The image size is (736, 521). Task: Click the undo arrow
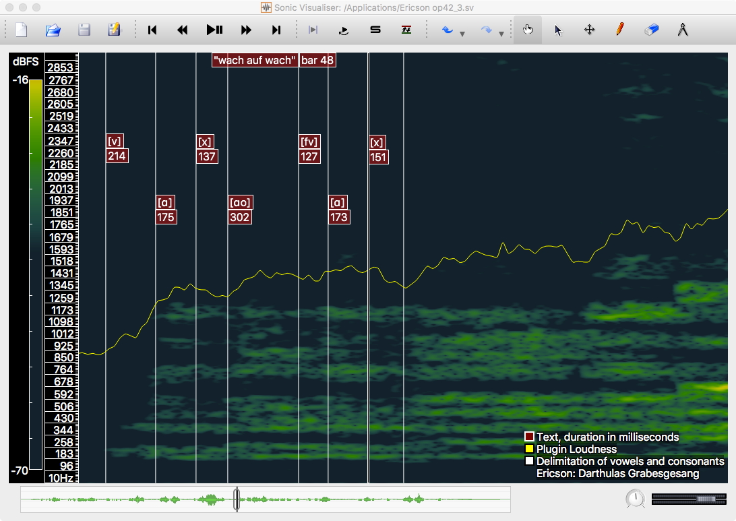[448, 30]
